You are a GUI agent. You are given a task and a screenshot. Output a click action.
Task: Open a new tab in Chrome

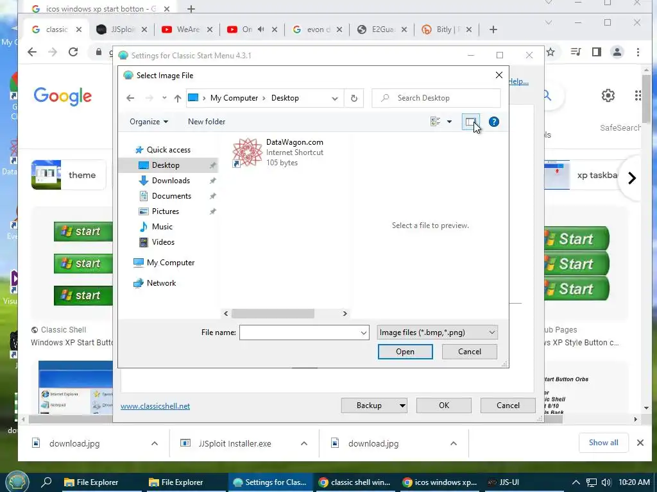[493, 29]
